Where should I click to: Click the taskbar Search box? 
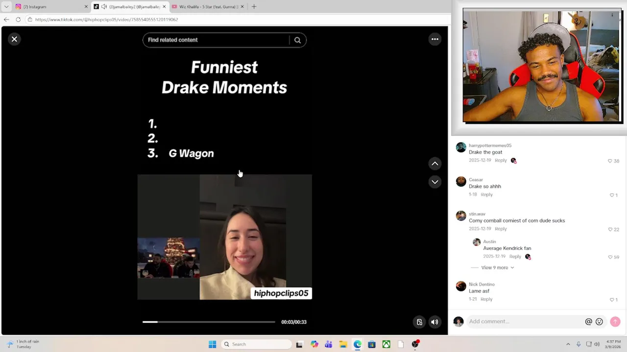[x=256, y=344]
